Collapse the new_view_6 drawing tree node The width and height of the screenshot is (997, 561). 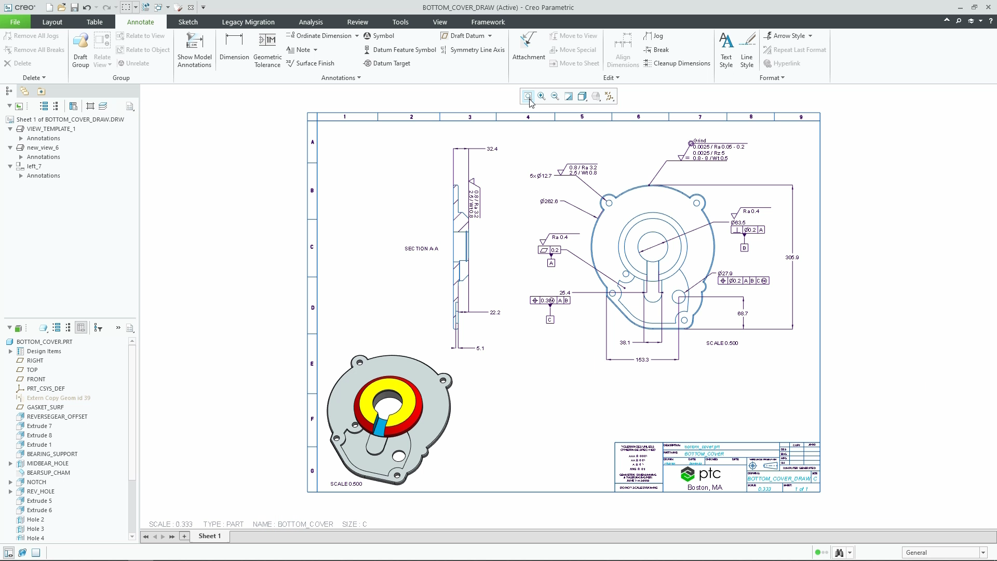10,148
